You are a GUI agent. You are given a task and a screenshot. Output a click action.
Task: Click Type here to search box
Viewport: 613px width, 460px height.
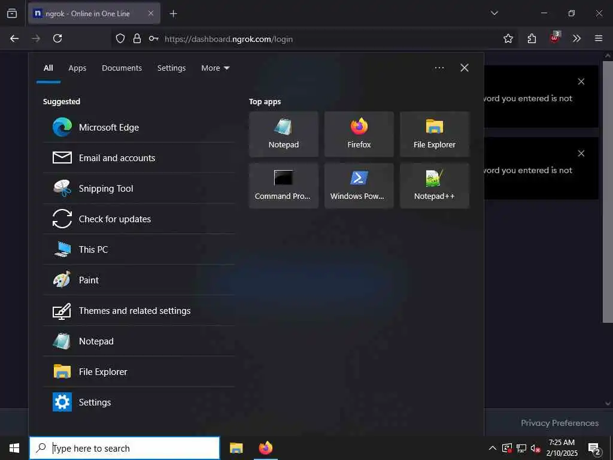125,448
